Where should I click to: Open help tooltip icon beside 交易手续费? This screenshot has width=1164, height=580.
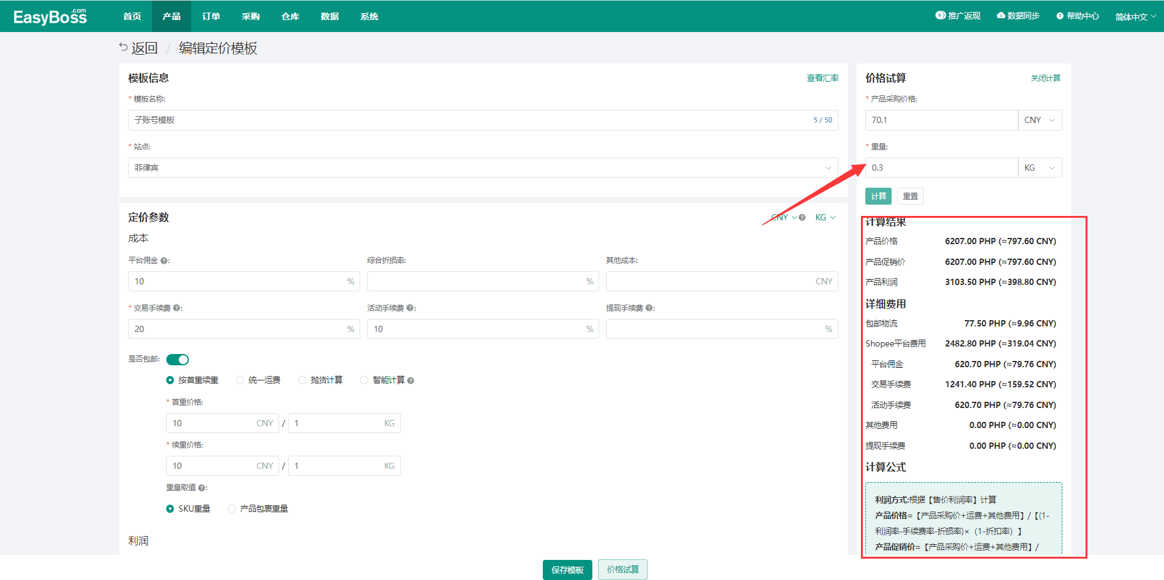pos(176,308)
